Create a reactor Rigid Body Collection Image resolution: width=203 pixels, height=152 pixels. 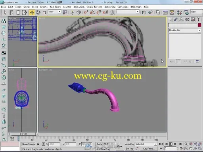click(4, 21)
